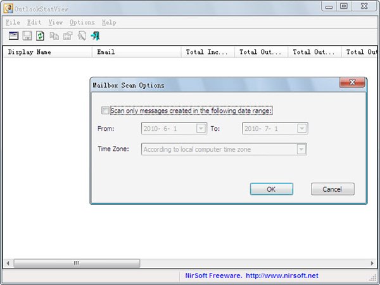This screenshot has height=285, width=380.
Task: Click the horizontal scrollbar thumb
Action: point(77,263)
